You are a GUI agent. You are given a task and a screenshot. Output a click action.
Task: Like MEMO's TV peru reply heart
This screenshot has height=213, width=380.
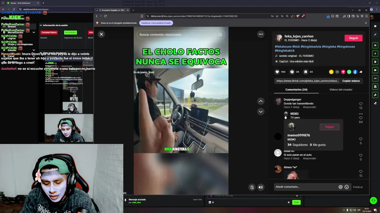(361, 118)
